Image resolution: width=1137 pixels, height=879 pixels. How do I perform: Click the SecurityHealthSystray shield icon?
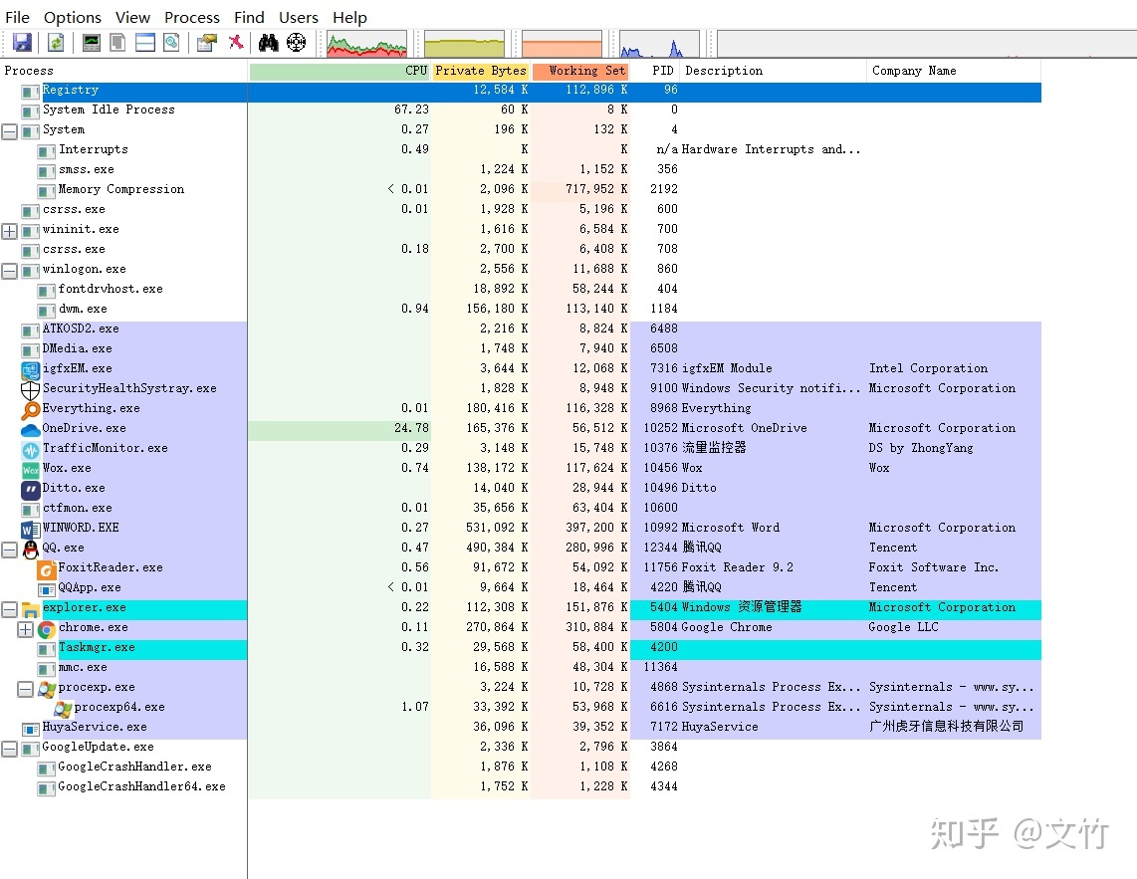pos(31,390)
